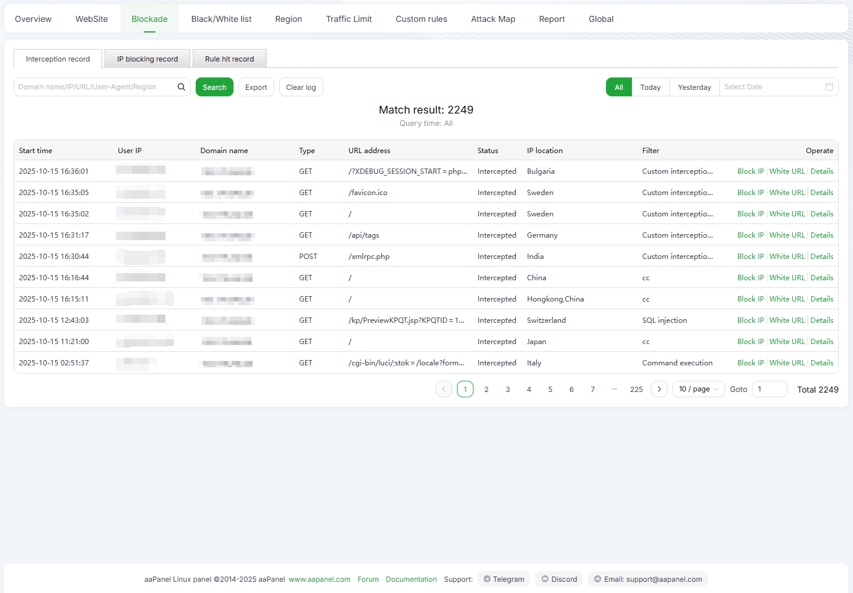The height and width of the screenshot is (593, 853).
Task: Select the All time filter
Action: 619,87
